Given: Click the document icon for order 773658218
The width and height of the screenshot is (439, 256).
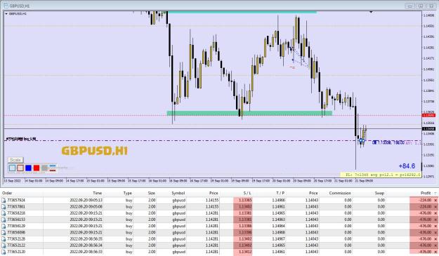Looking at the screenshot, I should (4, 213).
